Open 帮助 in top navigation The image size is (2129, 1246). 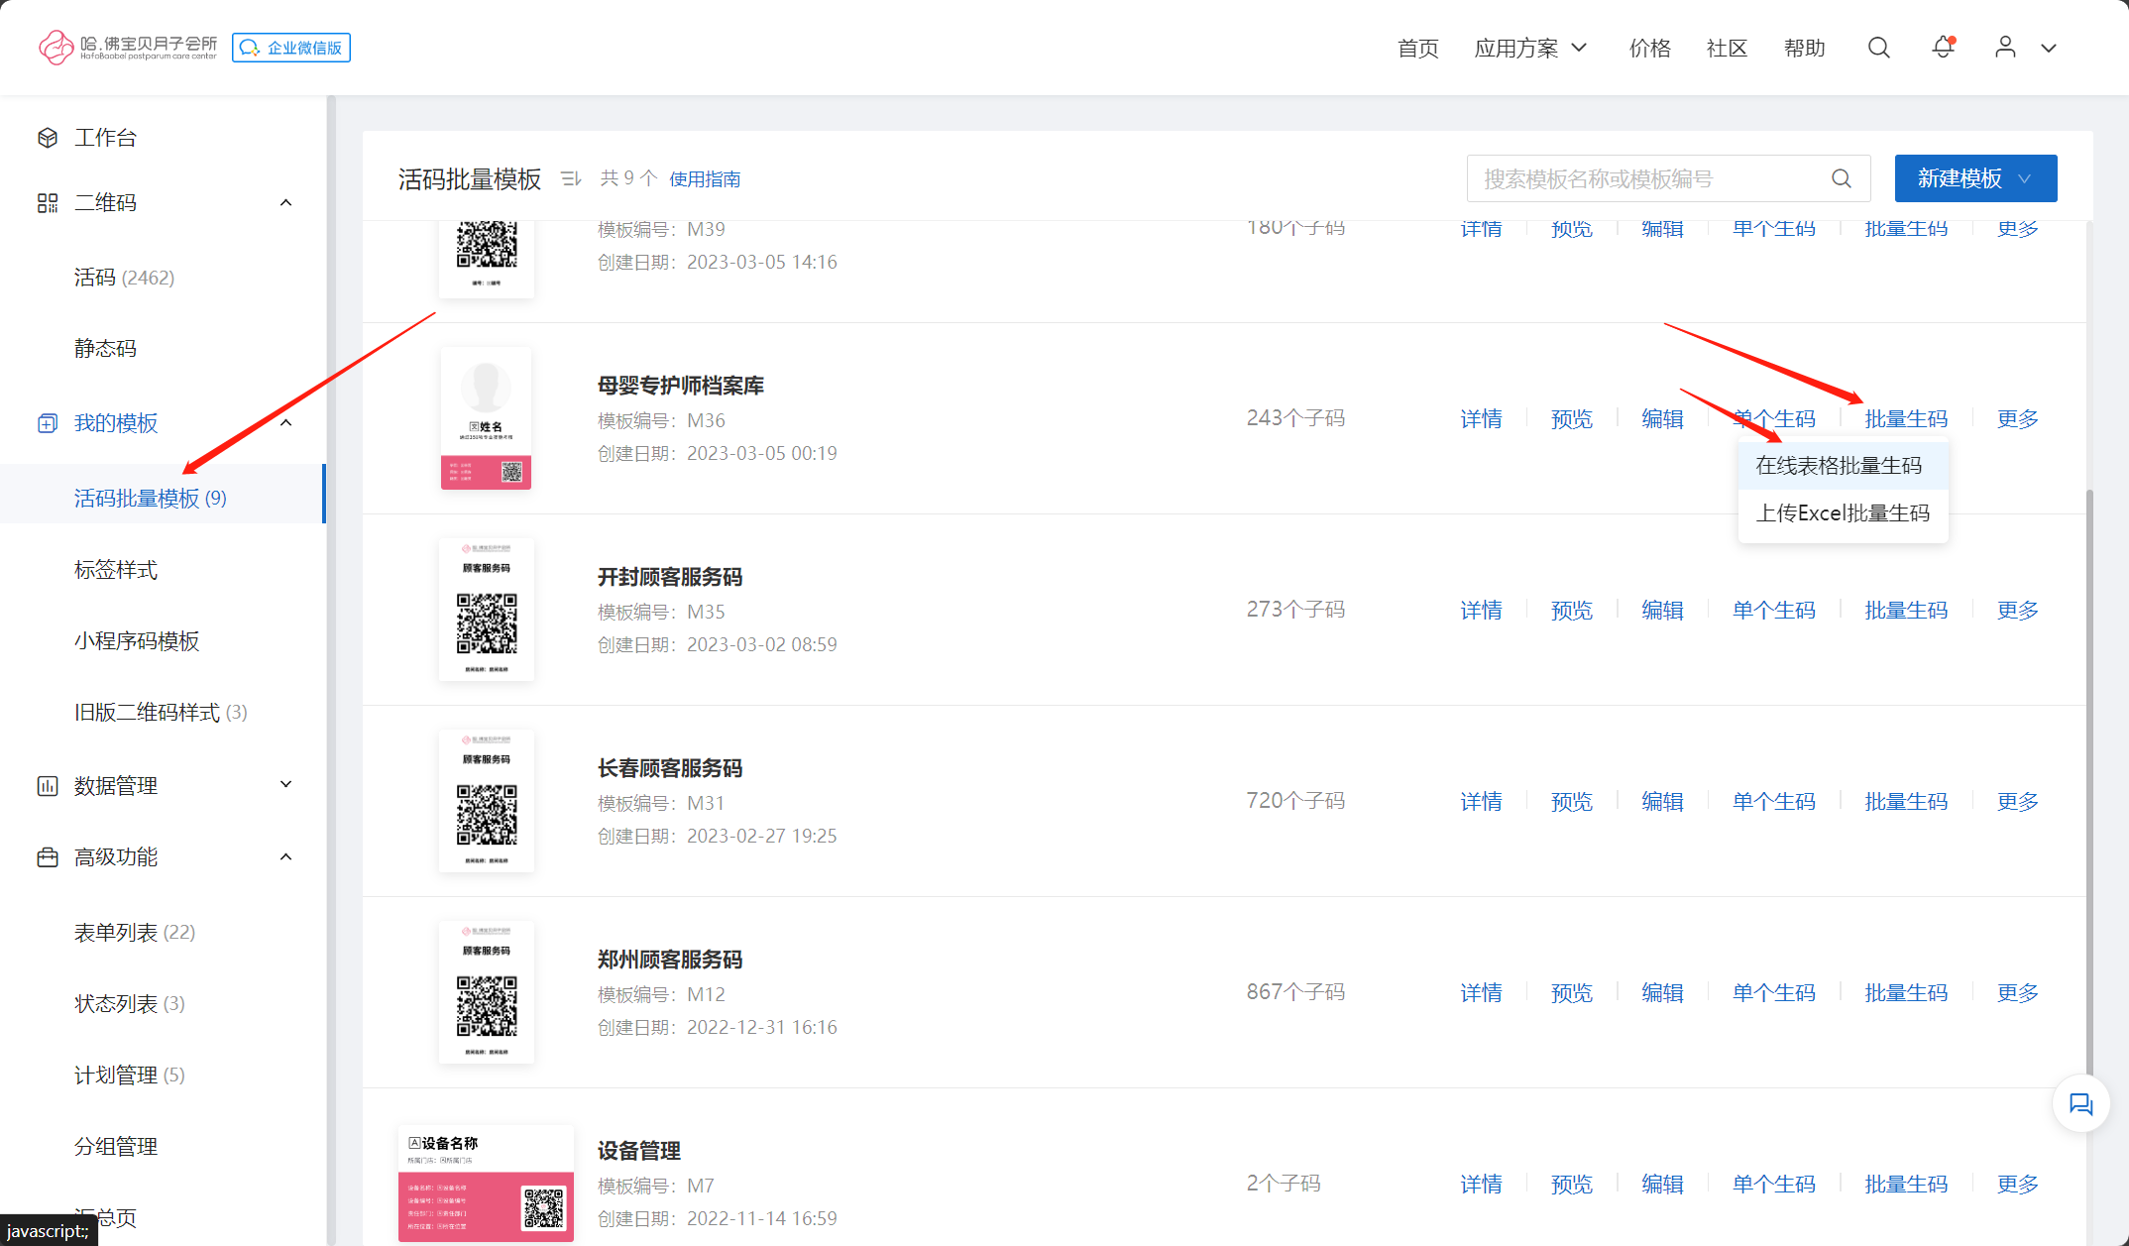click(x=1804, y=49)
